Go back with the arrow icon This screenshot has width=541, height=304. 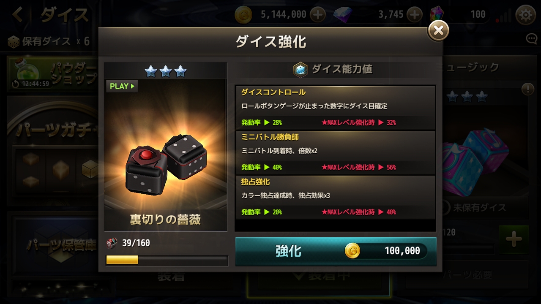(18, 15)
